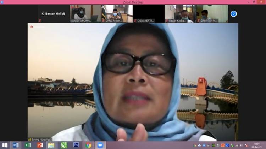Select the Badan Kesba... video thumbnail

coord(181,14)
